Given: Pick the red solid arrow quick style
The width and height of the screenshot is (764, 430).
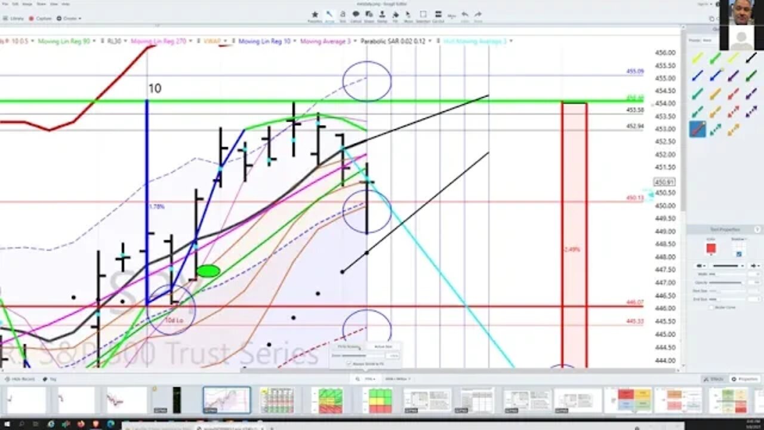Looking at the screenshot, I should click(x=733, y=94).
